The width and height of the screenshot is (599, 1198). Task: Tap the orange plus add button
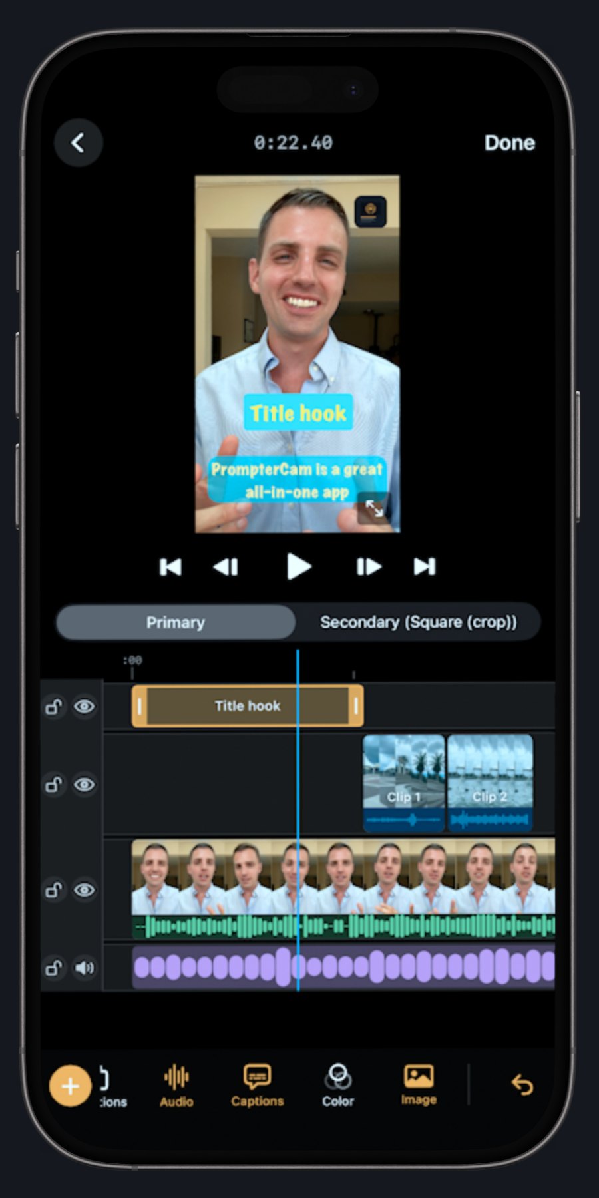70,1086
